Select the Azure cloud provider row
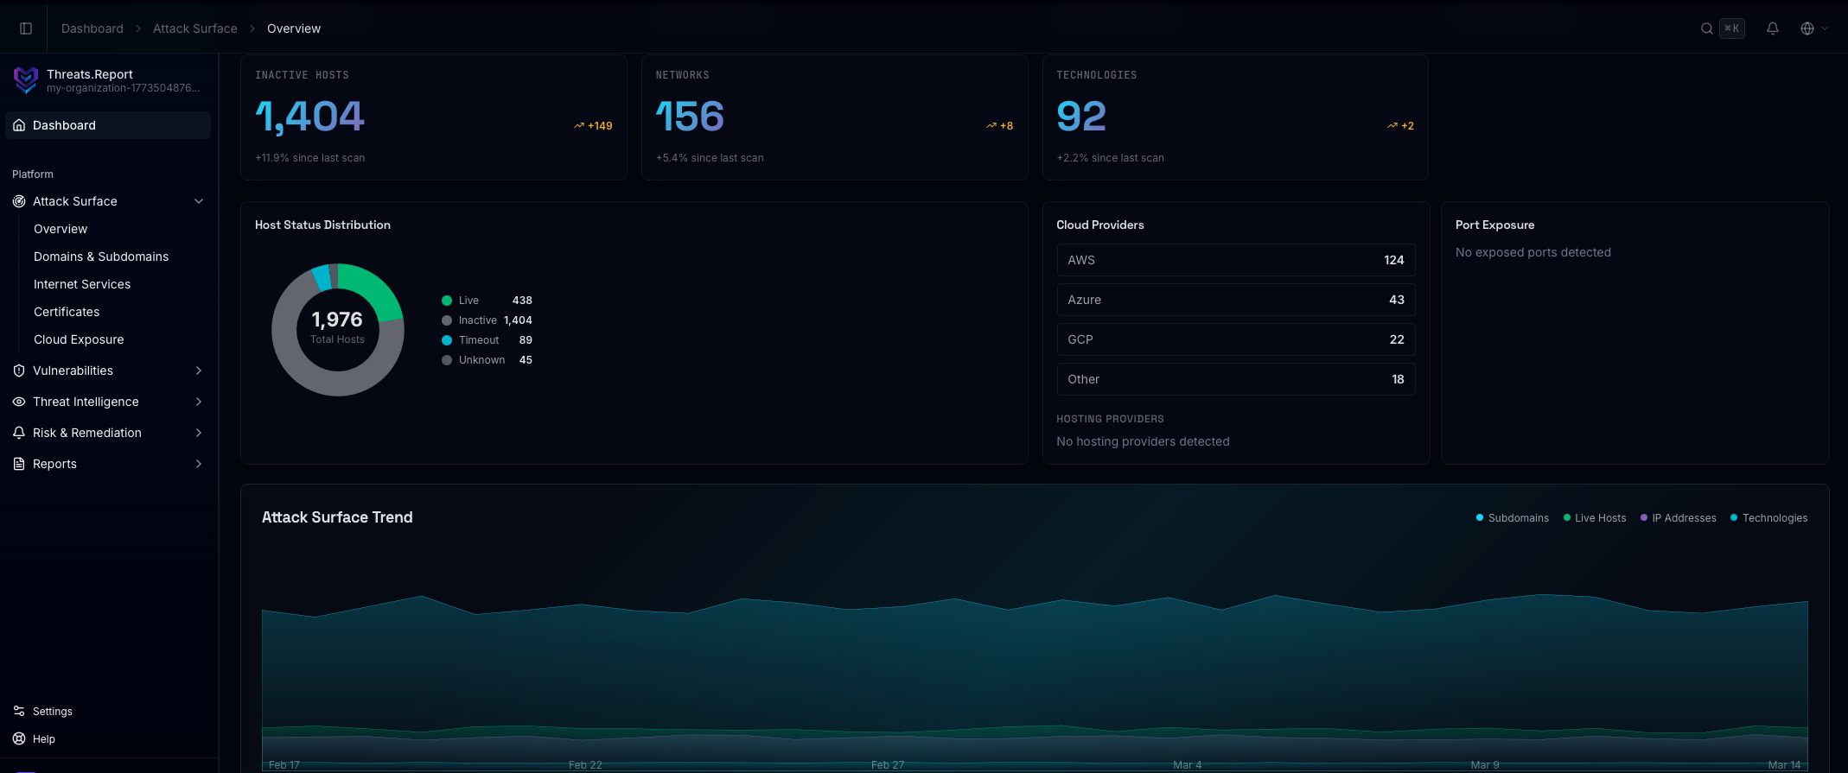 (x=1236, y=300)
